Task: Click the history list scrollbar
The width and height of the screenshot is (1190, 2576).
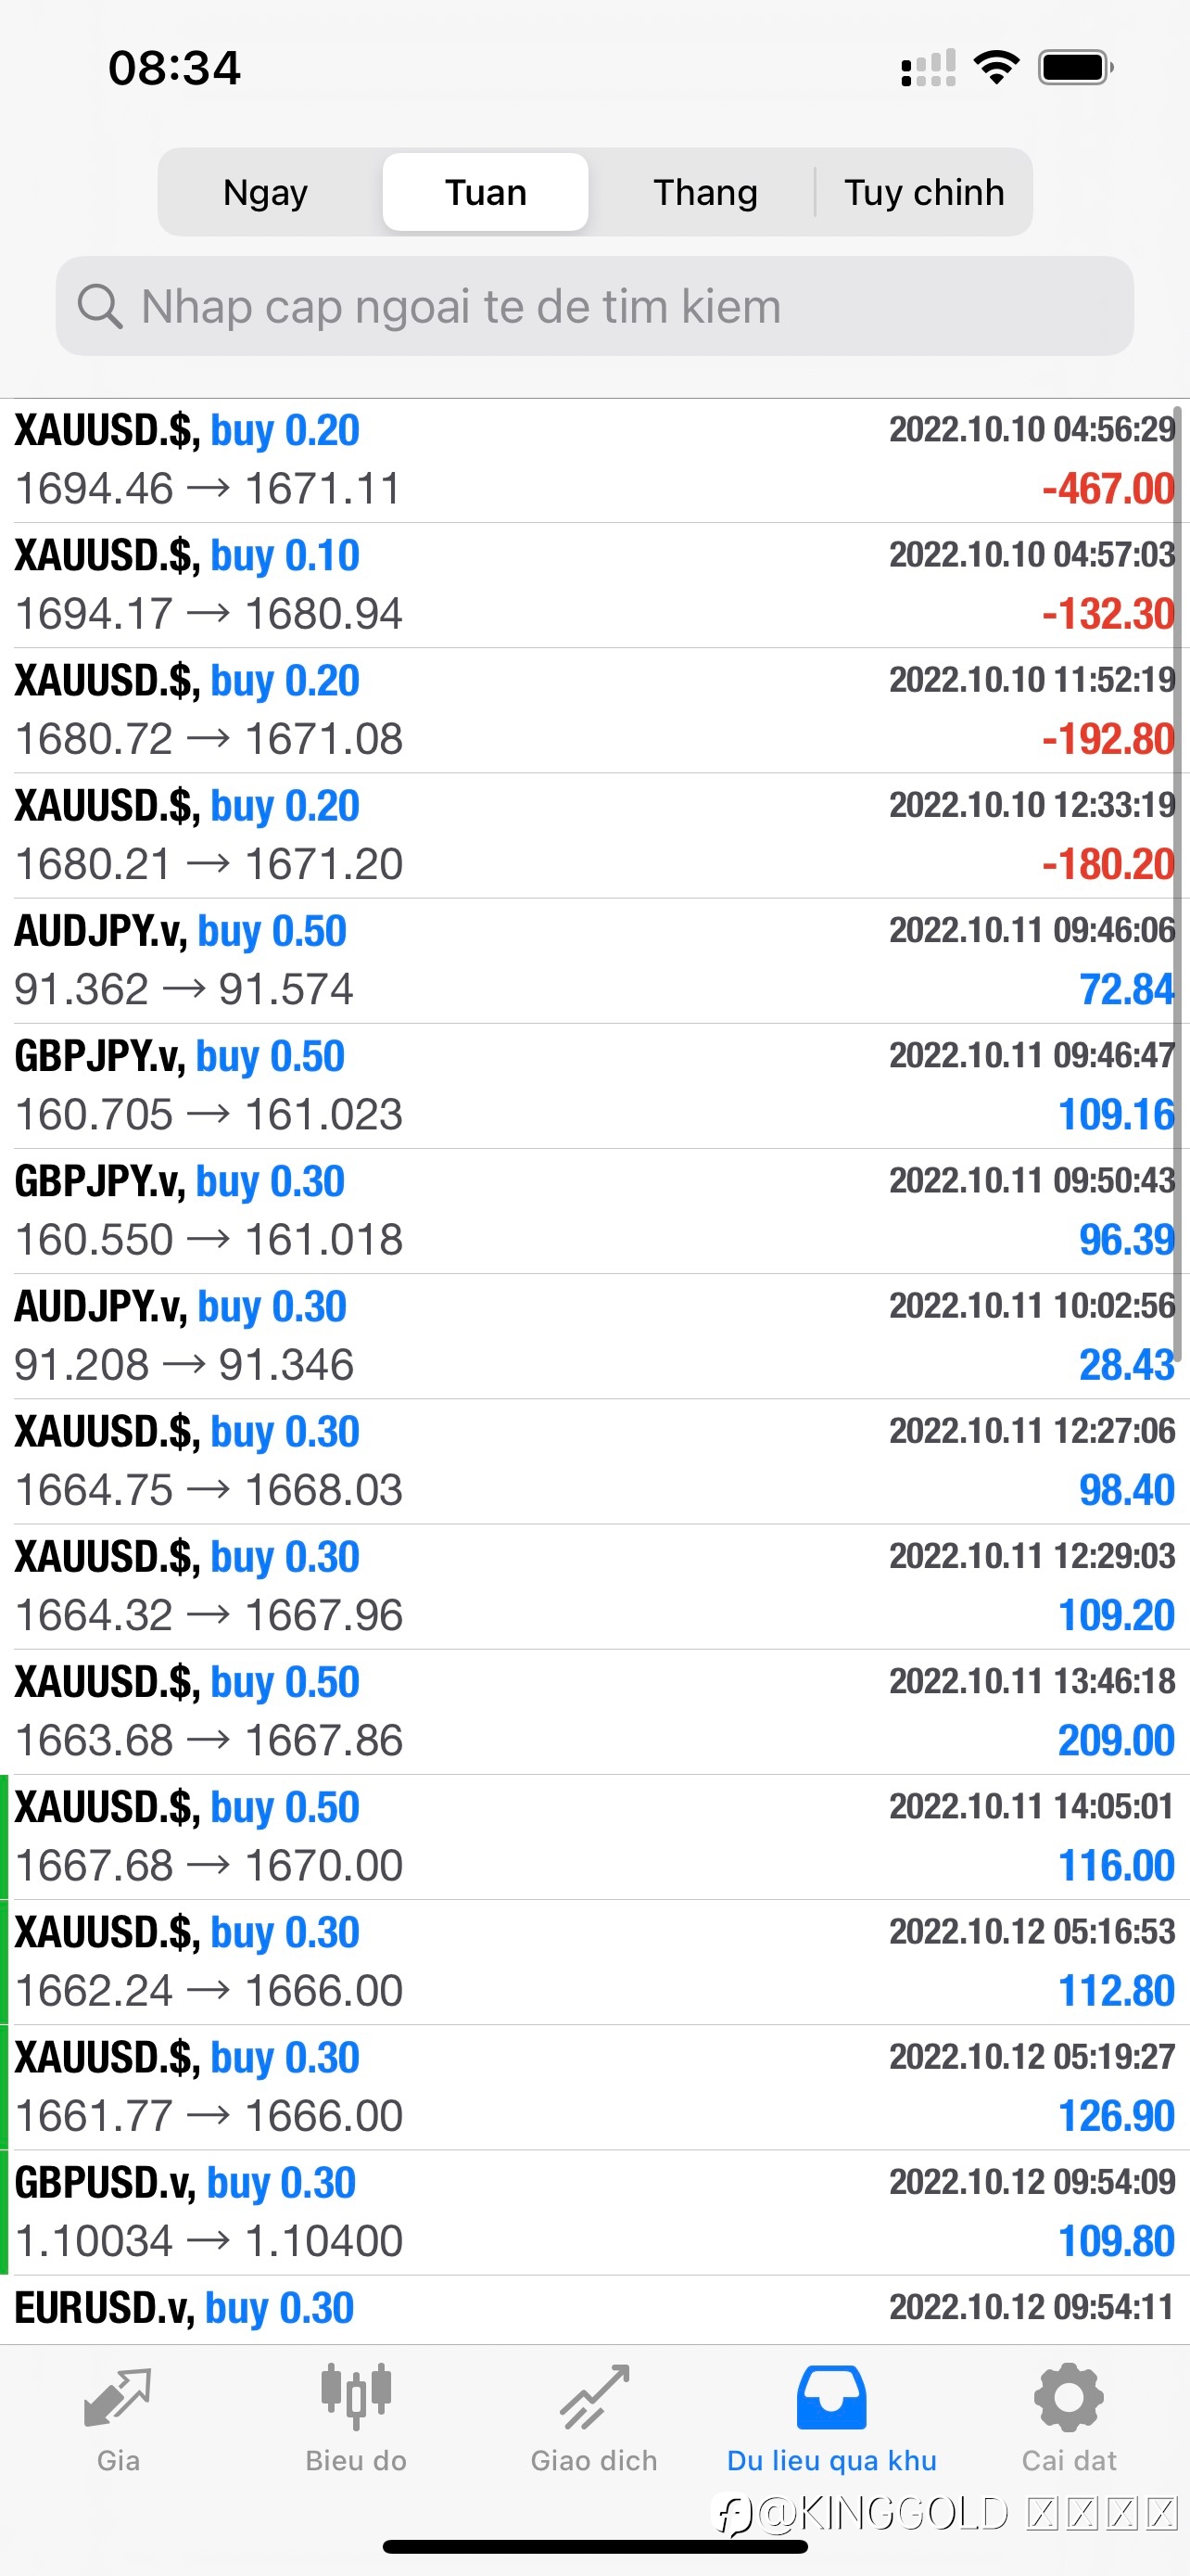Action: [1179, 880]
